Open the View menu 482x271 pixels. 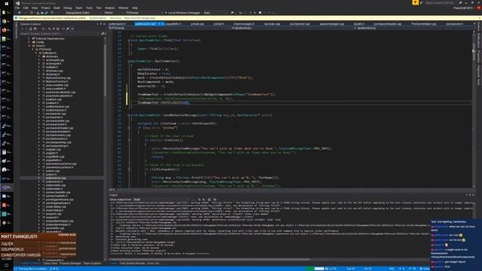click(x=35, y=8)
